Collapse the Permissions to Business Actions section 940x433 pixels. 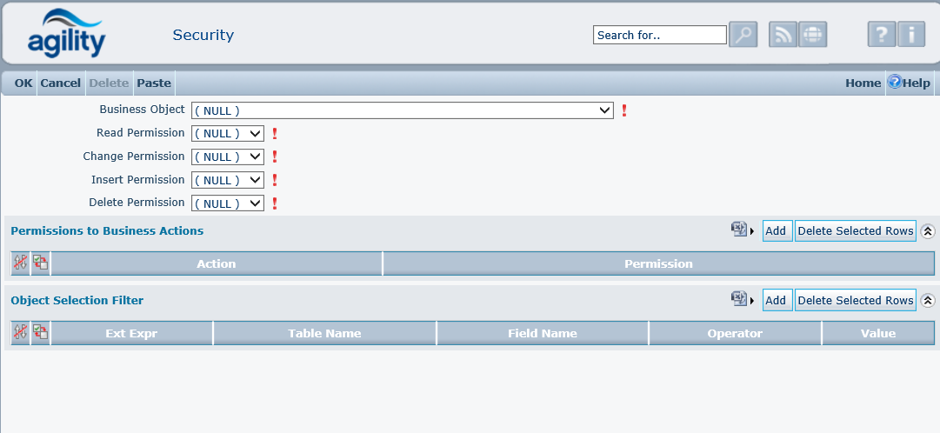[x=928, y=230]
